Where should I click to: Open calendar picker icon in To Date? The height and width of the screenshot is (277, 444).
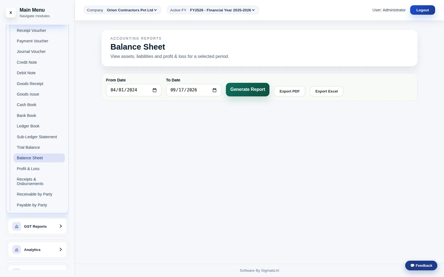coord(215,90)
